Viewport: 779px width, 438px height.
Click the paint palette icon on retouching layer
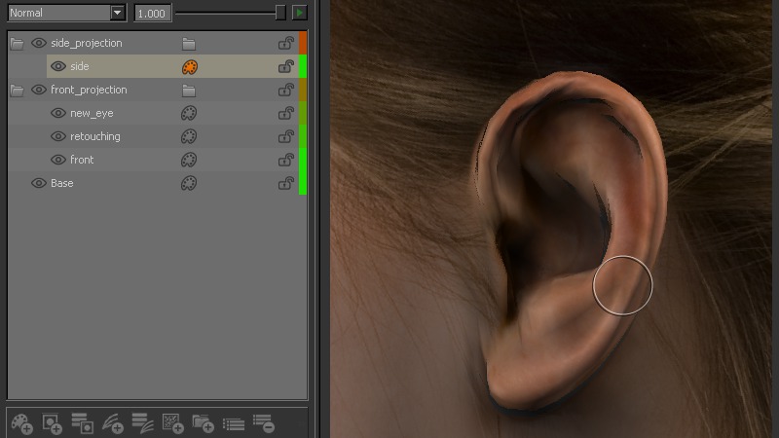189,136
